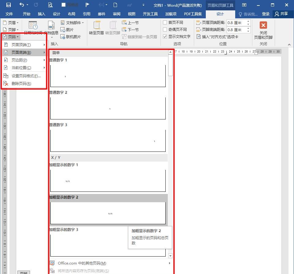Disable the 显示文档文字 checkbox
The width and height of the screenshot is (294, 274).
click(x=165, y=36)
